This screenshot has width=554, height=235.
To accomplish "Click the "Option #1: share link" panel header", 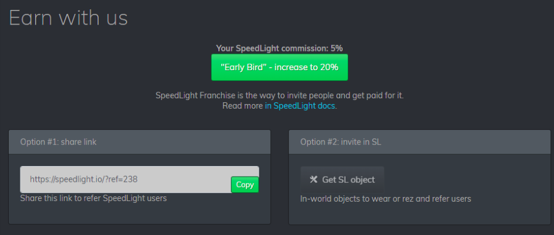I will tap(140, 142).
